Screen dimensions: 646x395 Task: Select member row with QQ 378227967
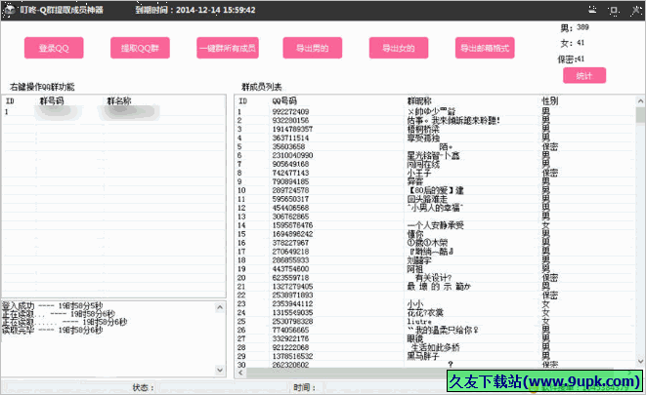point(436,243)
